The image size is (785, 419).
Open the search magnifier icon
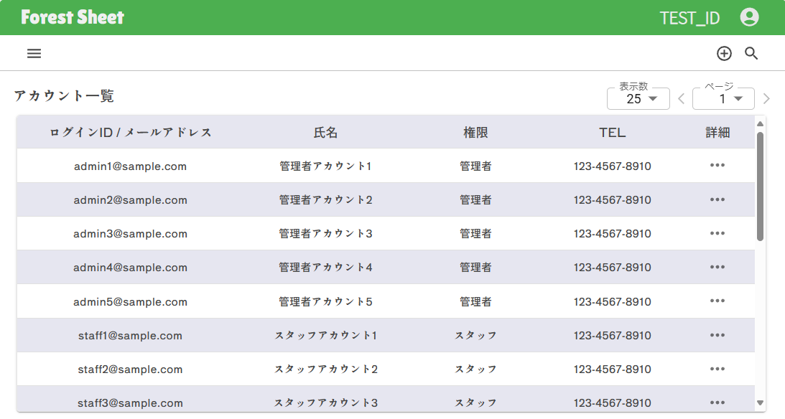pos(751,54)
